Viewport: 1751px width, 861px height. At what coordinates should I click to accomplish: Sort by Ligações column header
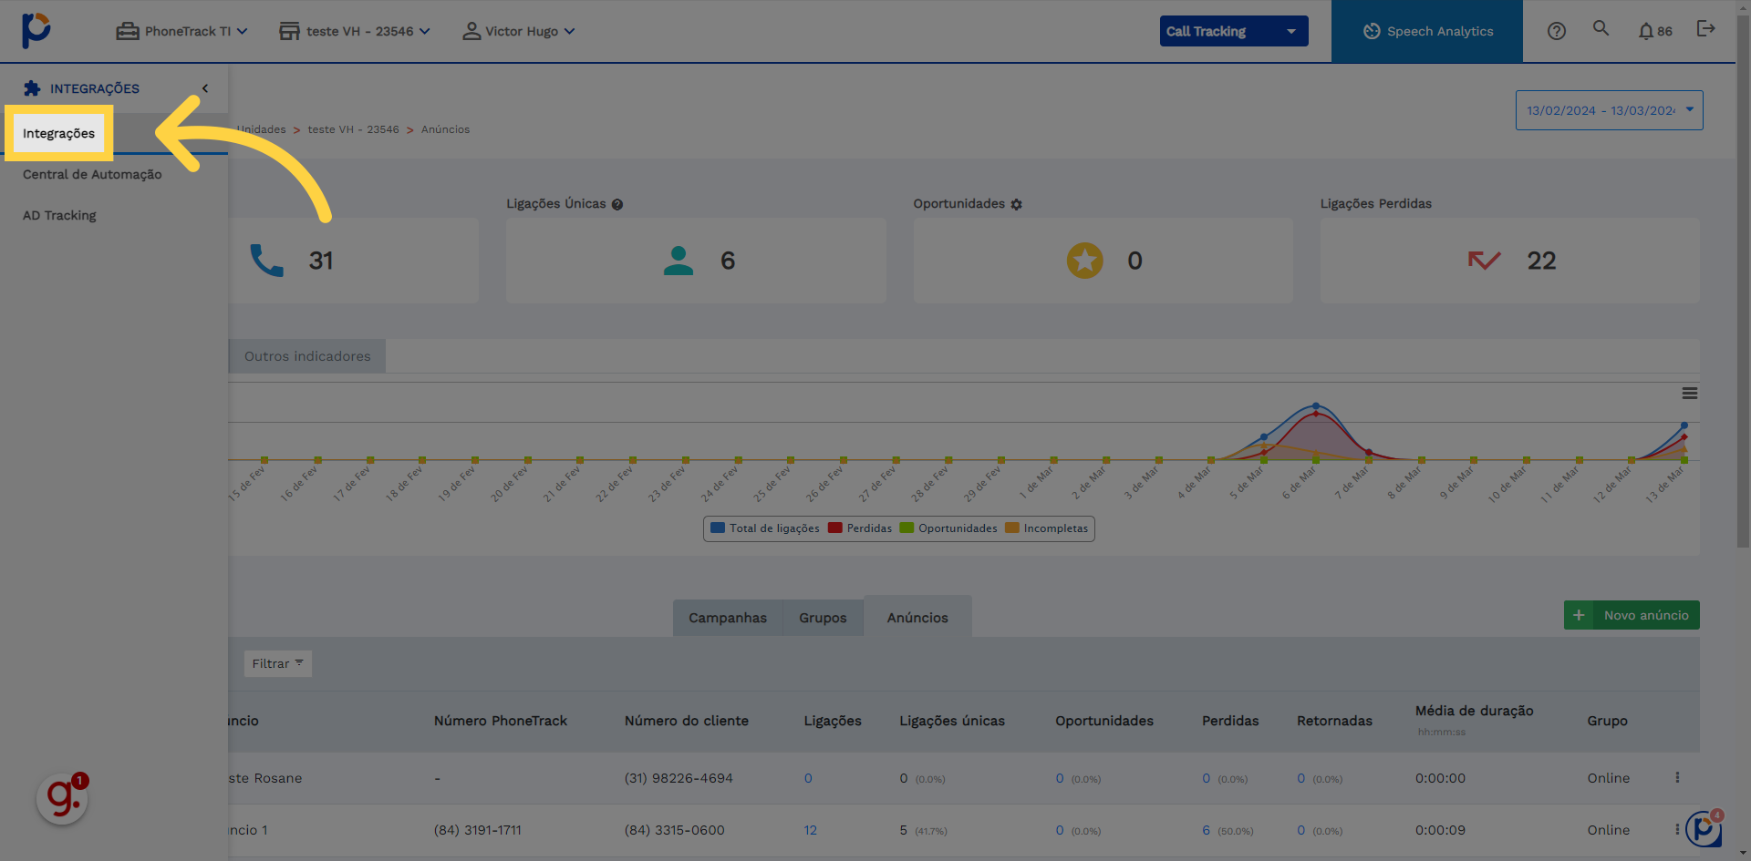833,721
